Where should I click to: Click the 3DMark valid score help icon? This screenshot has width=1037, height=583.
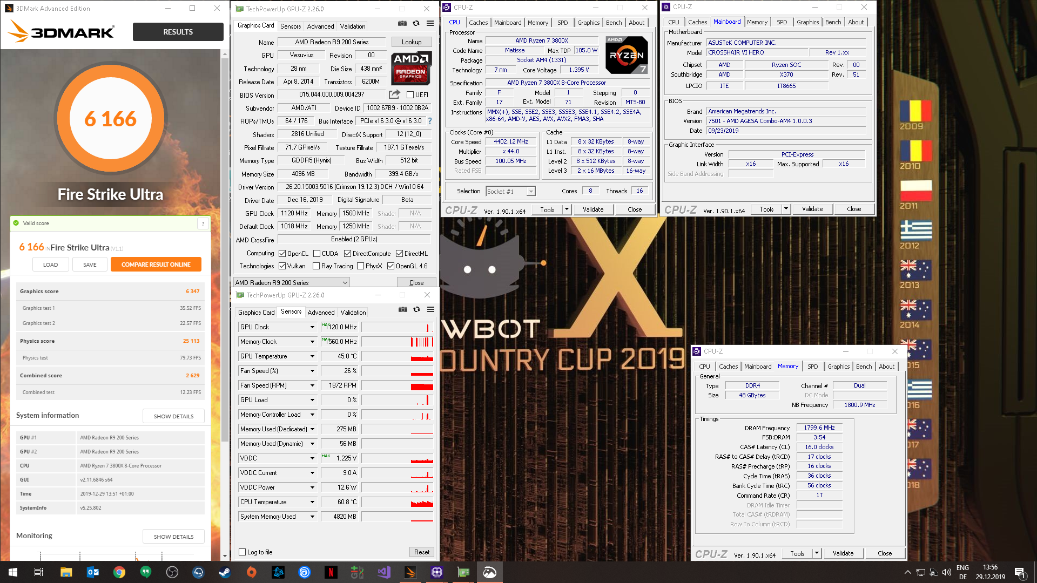click(203, 223)
